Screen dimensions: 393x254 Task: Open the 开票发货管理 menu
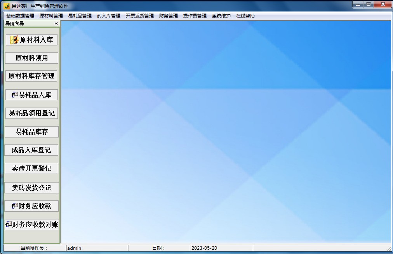coord(139,16)
